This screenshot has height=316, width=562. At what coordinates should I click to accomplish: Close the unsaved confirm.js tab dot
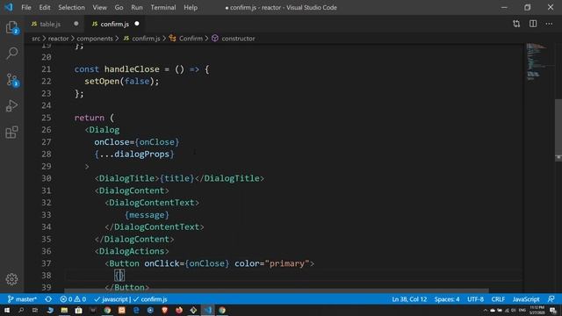[x=137, y=24]
